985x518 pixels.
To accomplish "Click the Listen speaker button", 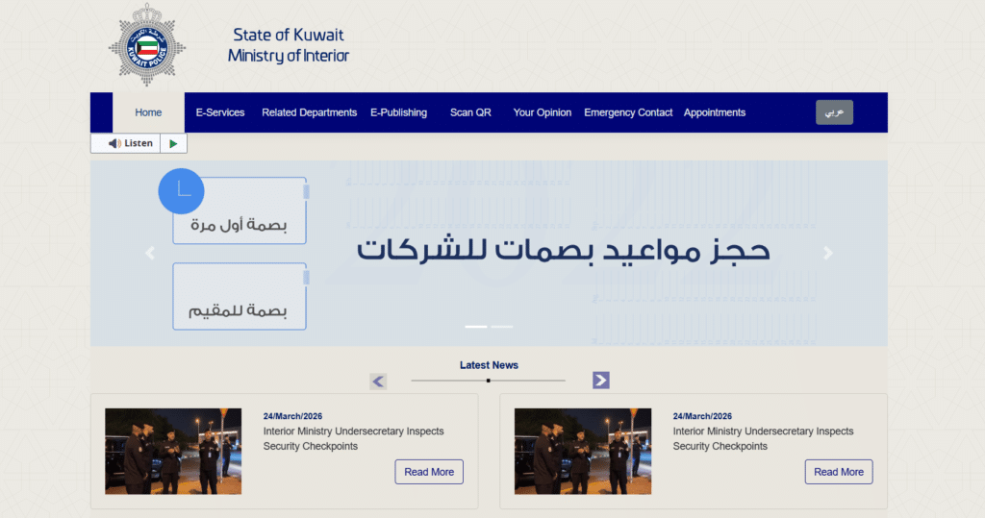I will (x=126, y=143).
